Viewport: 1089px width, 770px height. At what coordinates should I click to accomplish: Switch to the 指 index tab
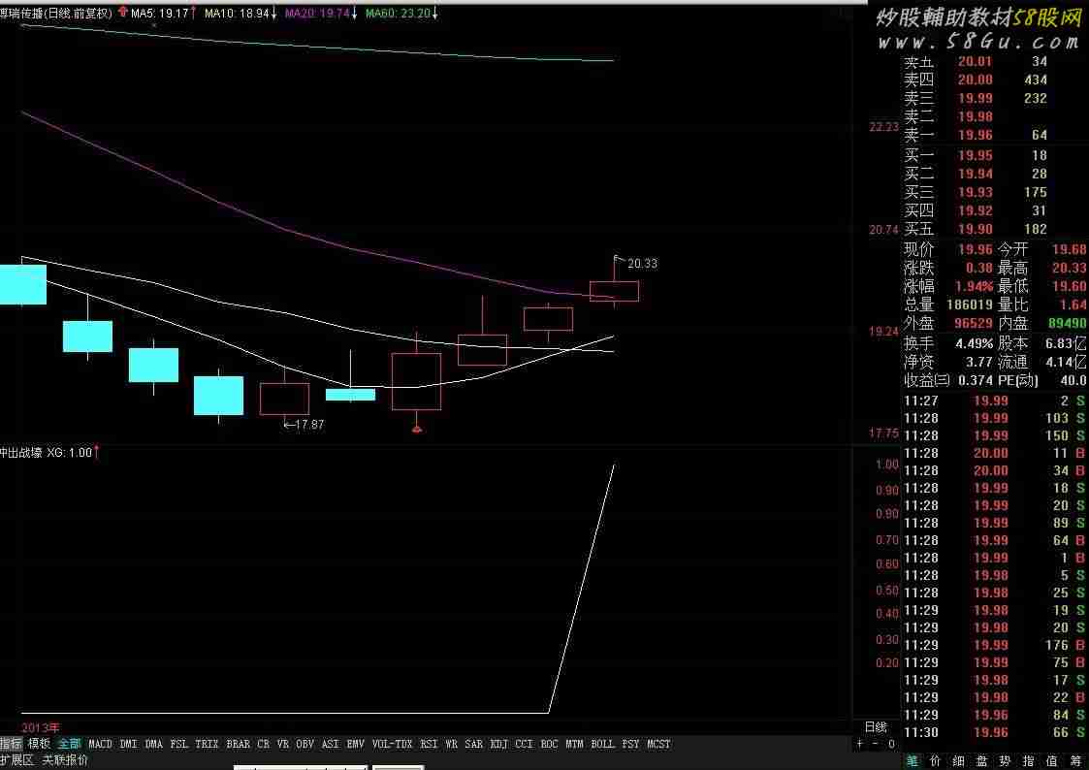click(x=1029, y=761)
